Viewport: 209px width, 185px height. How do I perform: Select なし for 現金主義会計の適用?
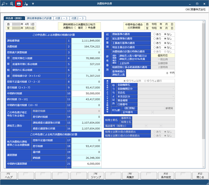[165, 47]
